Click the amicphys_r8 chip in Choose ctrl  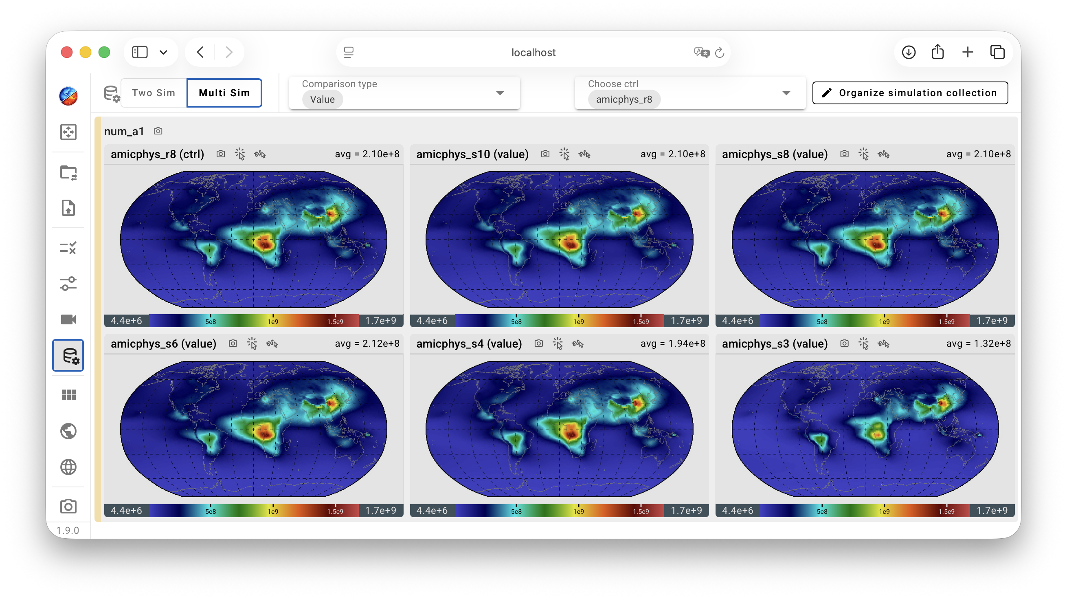tap(624, 99)
